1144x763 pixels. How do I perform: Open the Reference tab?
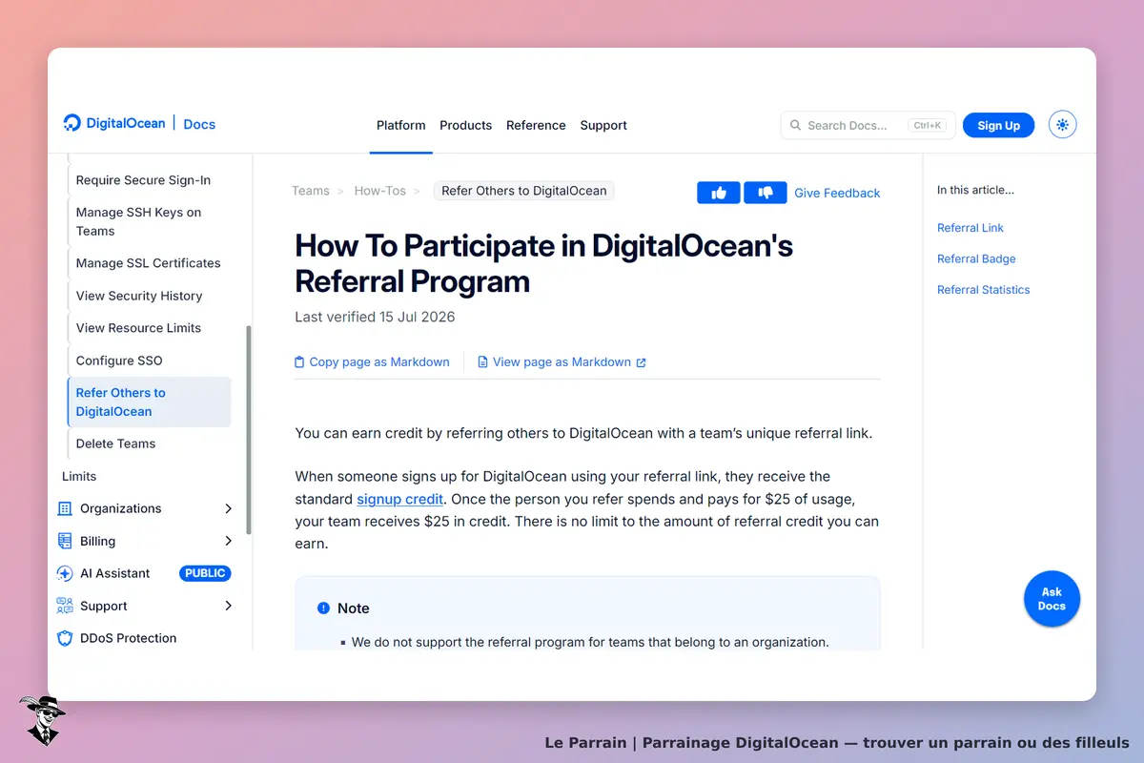tap(536, 125)
